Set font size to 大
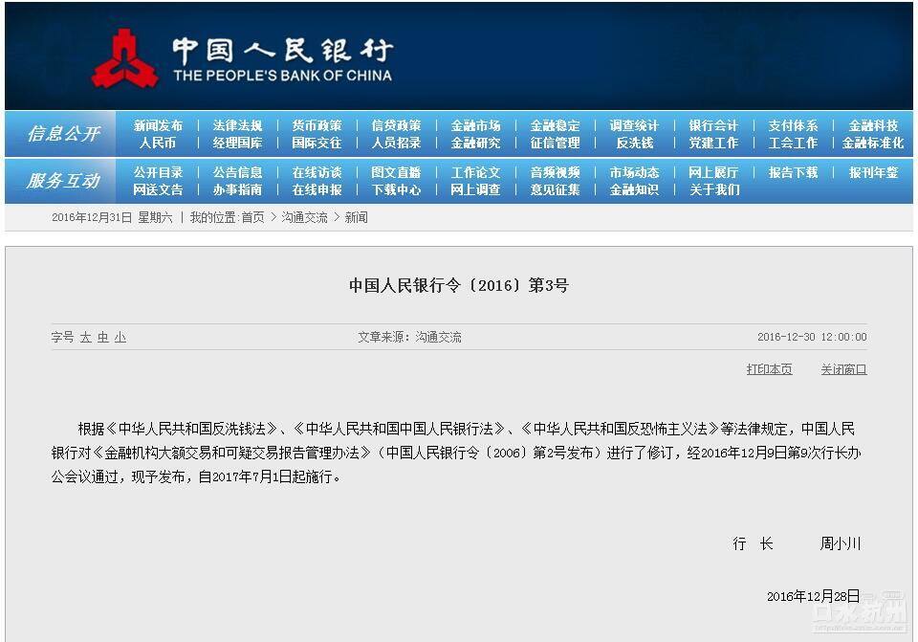Viewport: 918px width, 642px height. (85, 338)
